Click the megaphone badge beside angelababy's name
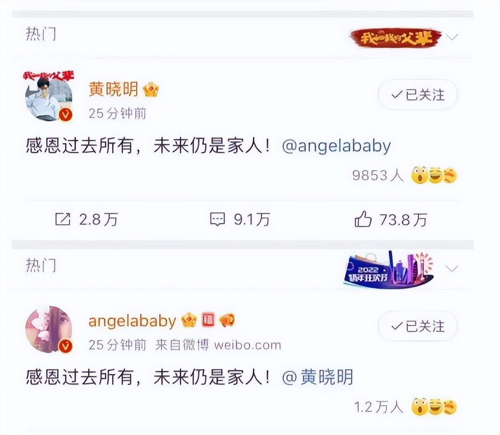This screenshot has width=500, height=435. [227, 320]
